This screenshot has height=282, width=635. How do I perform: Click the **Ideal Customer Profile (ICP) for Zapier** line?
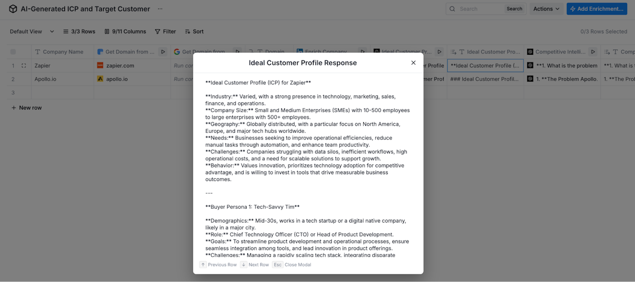click(x=258, y=83)
